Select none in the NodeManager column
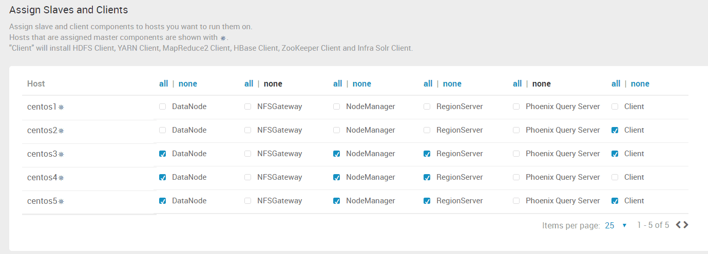Image resolution: width=708 pixels, height=254 pixels. coord(362,83)
